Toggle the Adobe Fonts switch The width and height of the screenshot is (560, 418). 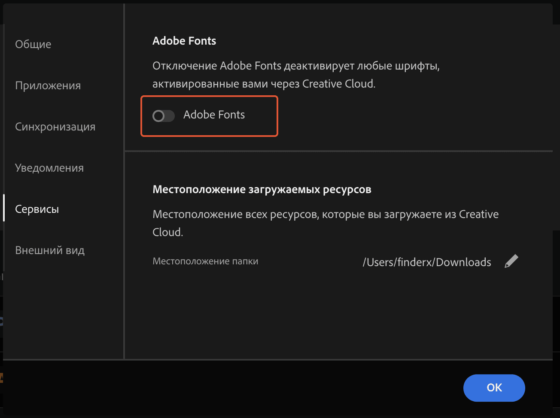163,116
